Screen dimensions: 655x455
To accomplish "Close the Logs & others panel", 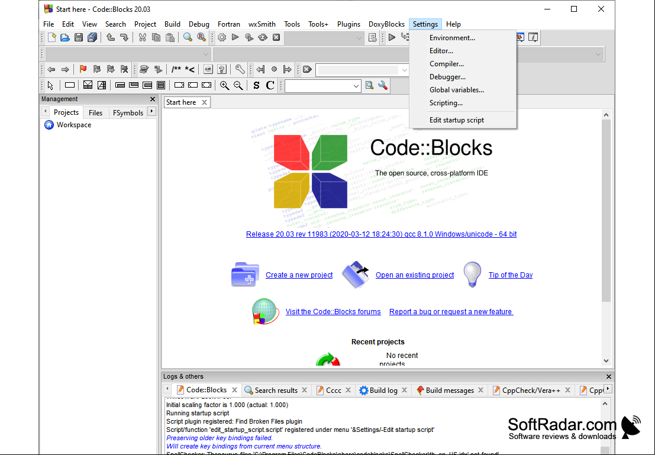I will point(609,376).
